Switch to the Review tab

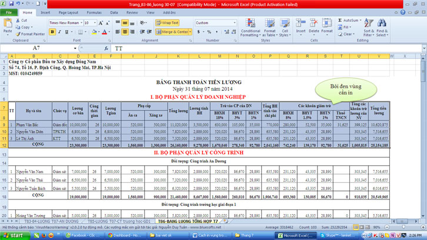(x=132, y=12)
